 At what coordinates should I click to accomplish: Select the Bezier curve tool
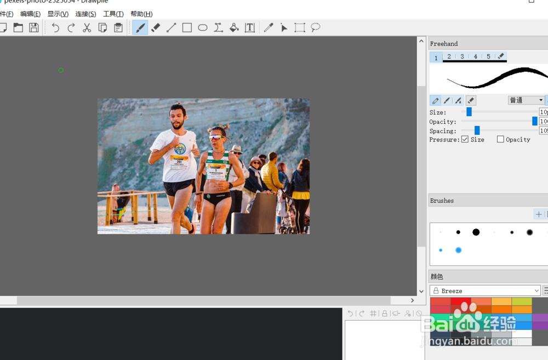point(219,27)
